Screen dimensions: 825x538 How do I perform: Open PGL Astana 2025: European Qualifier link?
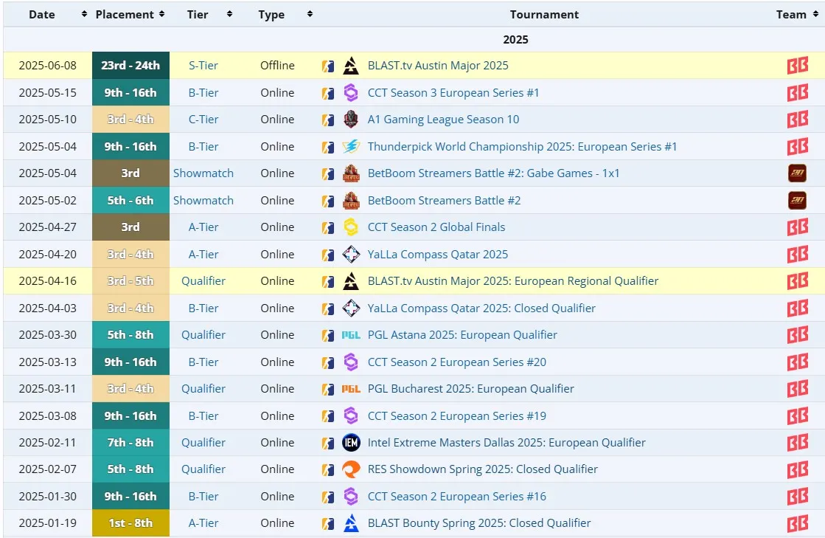(x=462, y=335)
